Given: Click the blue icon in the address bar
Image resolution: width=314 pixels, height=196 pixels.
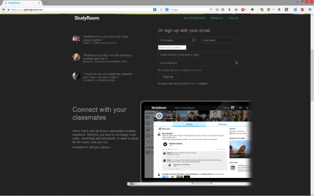Looking at the screenshot, I should [x=155, y=9].
